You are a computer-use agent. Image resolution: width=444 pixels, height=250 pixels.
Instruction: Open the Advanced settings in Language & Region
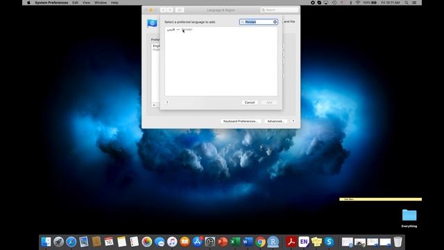click(x=275, y=121)
